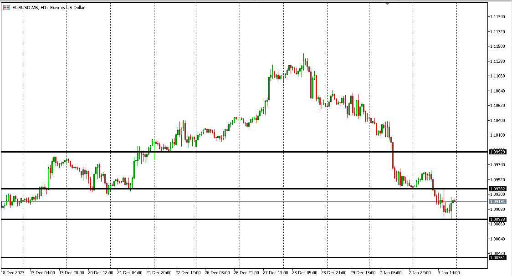Viewport: 512px width, 276px height.
Task: Click the 1.11940 value on price scale
Action: coord(497,17)
